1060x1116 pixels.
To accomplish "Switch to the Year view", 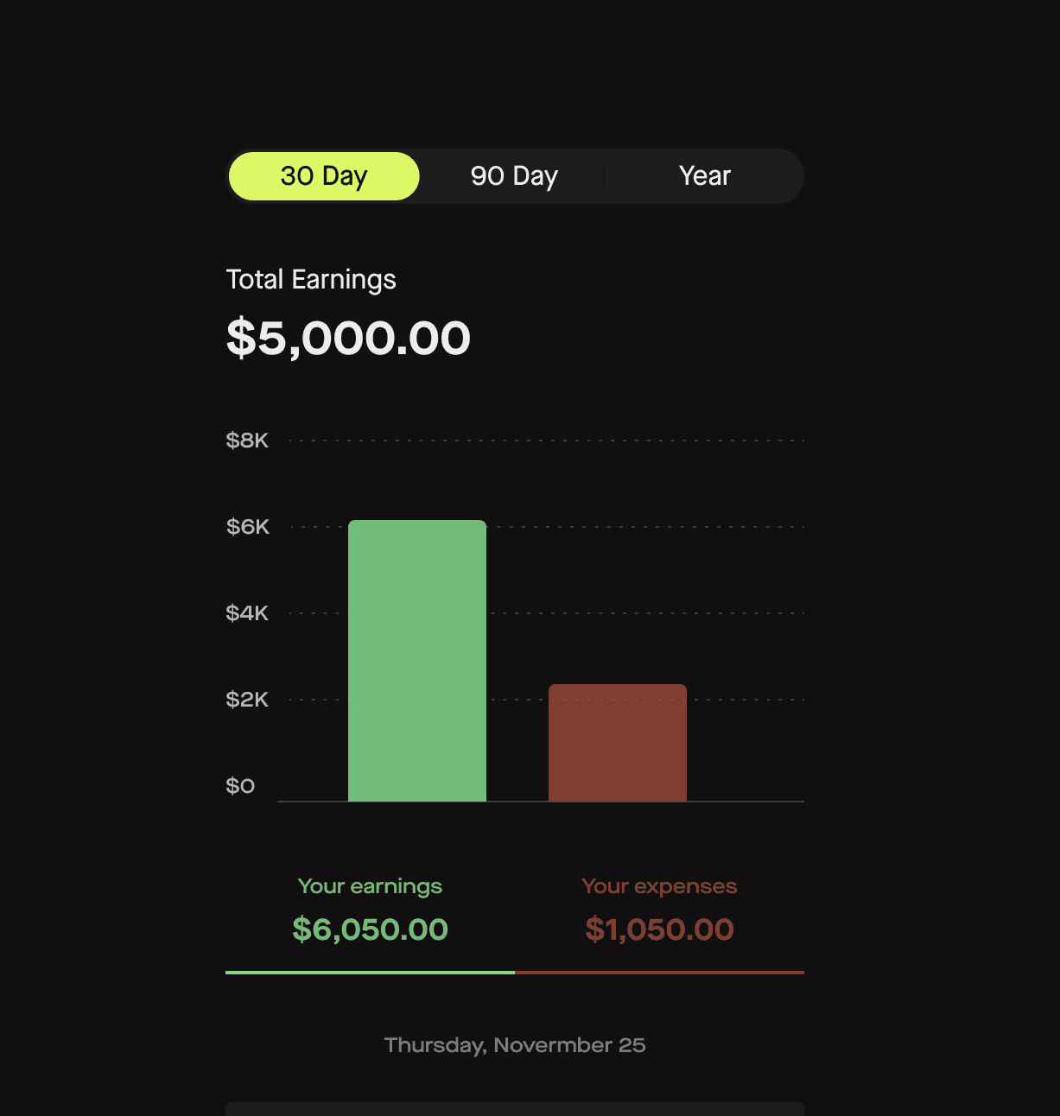I will click(705, 176).
